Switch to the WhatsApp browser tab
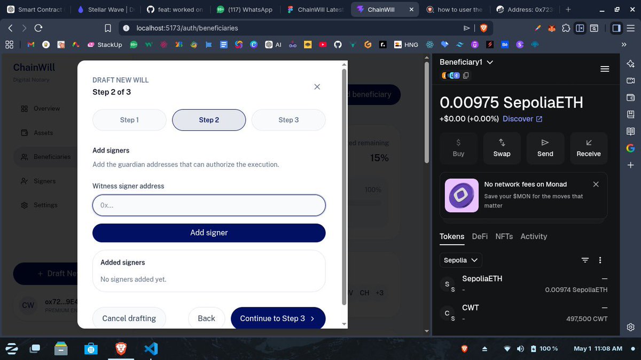The image size is (641, 360). 245,10
